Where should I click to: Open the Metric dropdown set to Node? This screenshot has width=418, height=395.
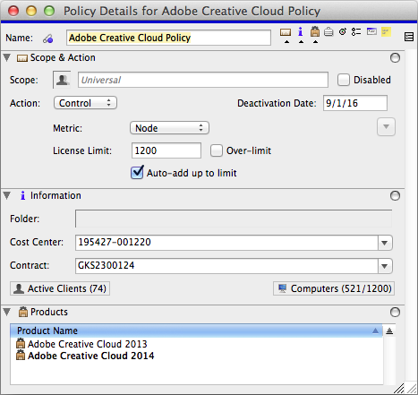169,128
